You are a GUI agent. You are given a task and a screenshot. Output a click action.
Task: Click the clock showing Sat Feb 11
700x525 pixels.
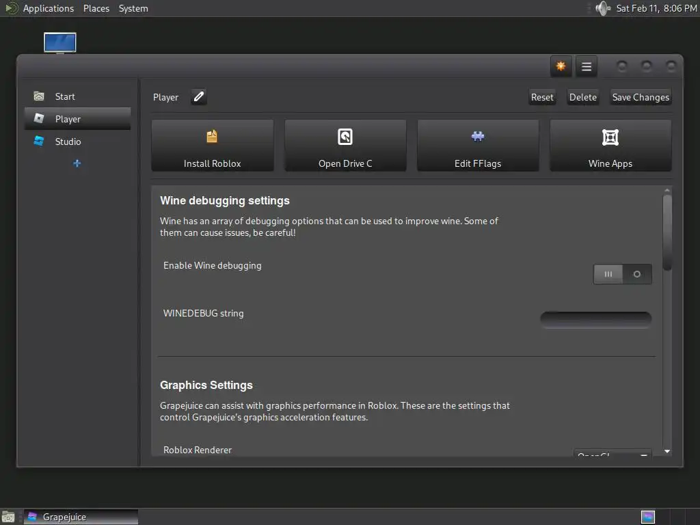click(x=656, y=8)
